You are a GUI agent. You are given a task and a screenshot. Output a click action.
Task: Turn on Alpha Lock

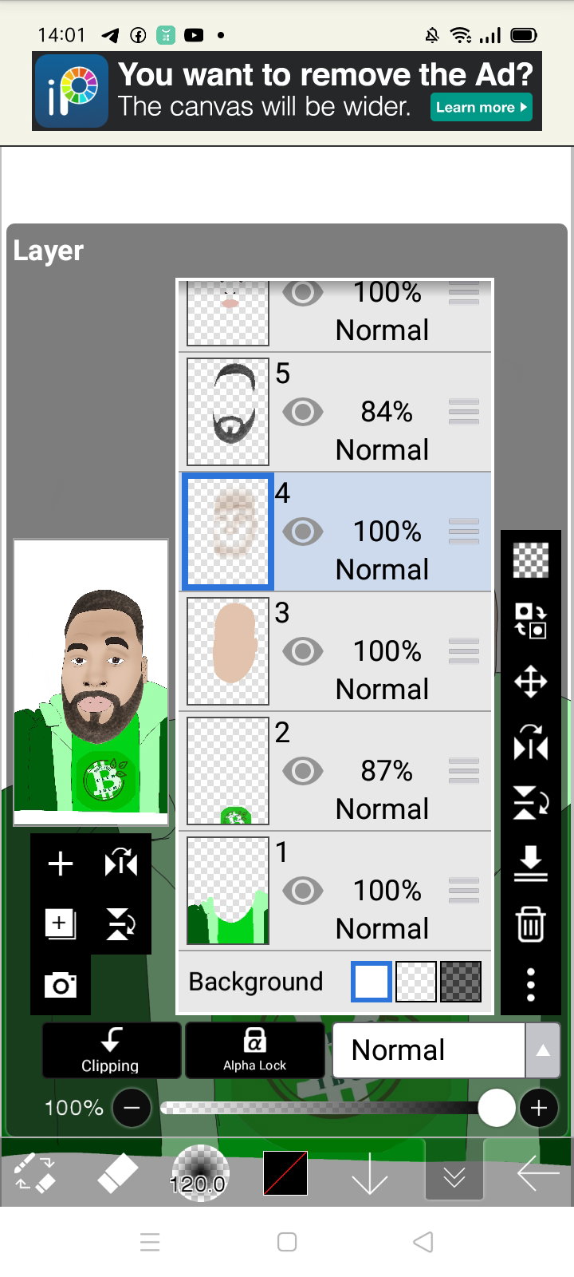pyautogui.click(x=254, y=1050)
